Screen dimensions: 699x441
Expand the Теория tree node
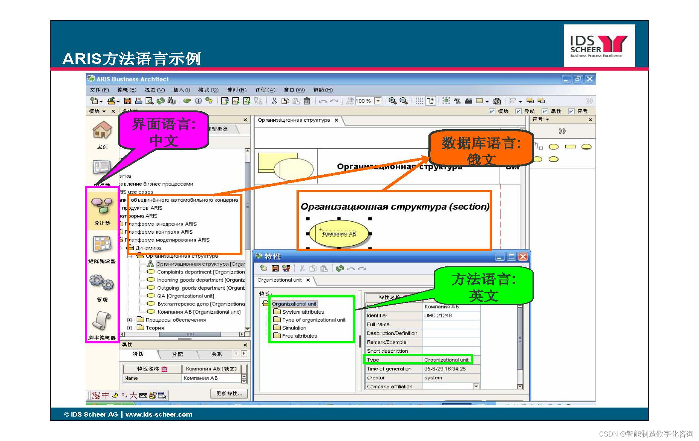click(129, 328)
